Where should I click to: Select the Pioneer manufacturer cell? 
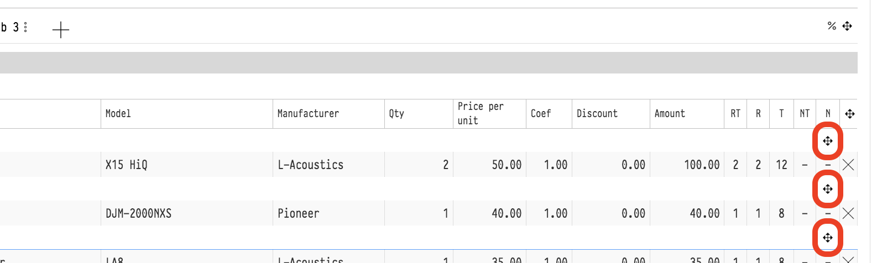(x=299, y=213)
